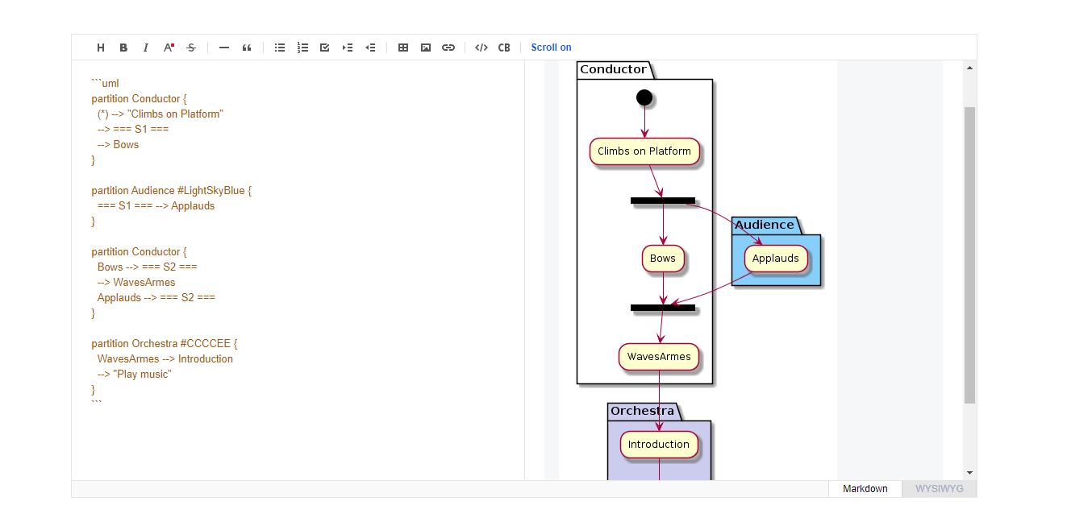Screen dimensions: 1067x530
Task: Open the text color picker
Action: (169, 48)
